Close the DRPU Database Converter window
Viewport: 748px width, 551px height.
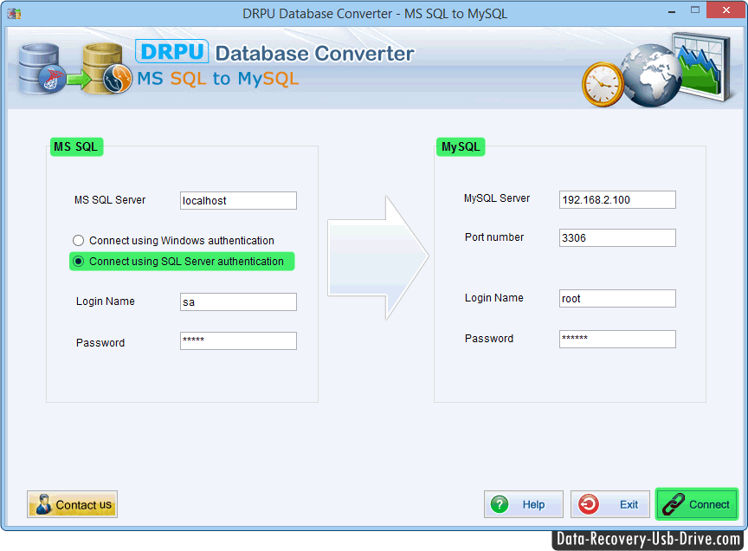725,10
